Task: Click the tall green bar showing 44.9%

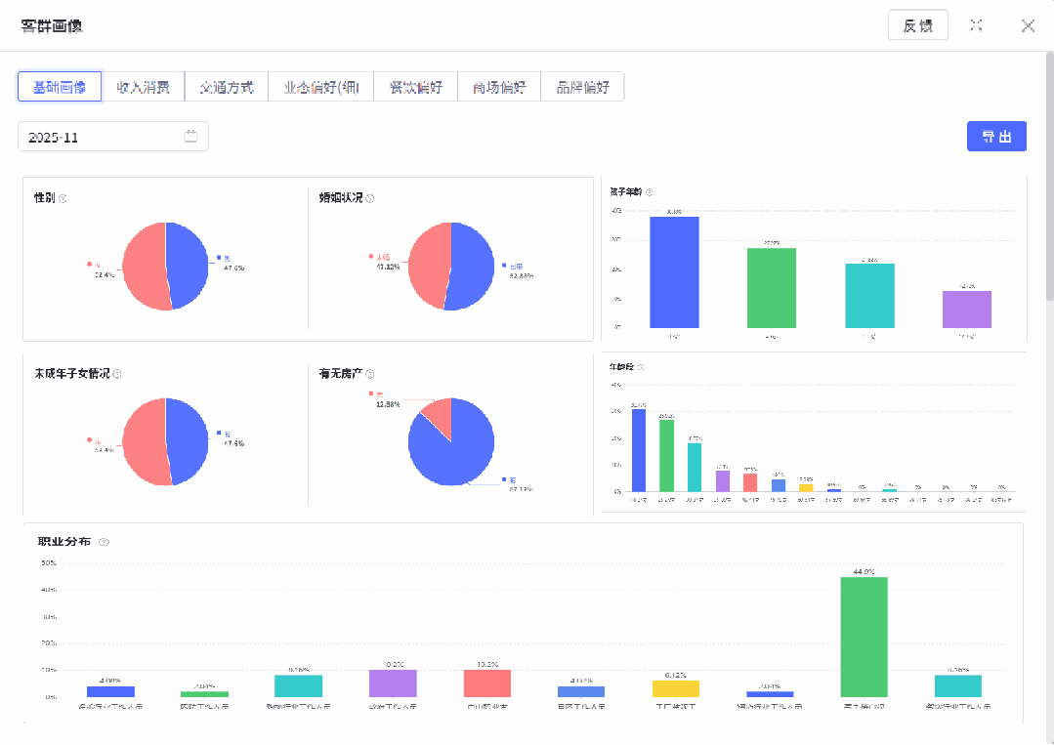Action: pos(864,637)
